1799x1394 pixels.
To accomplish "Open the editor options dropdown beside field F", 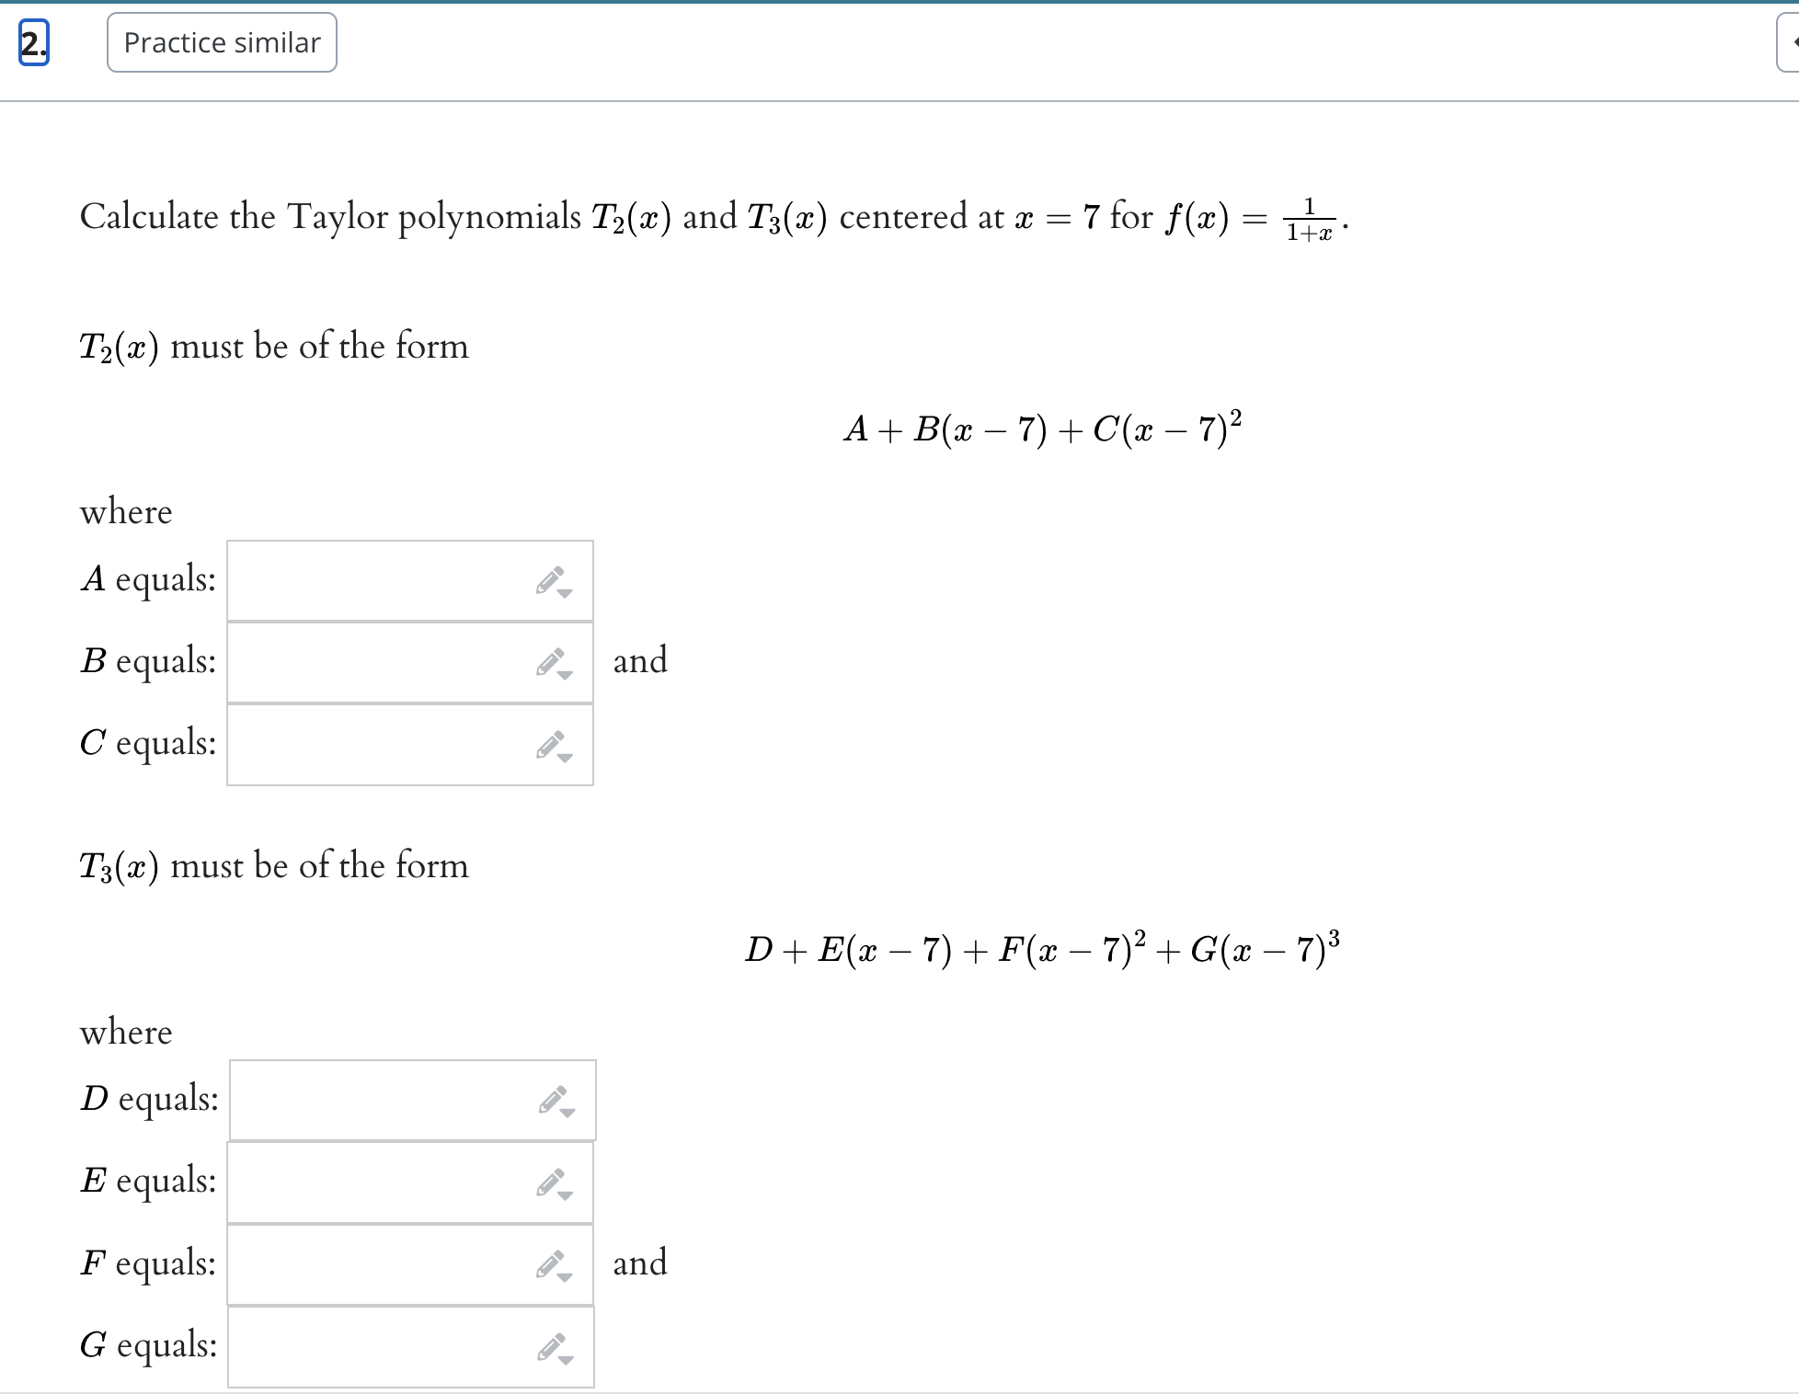I will click(565, 1276).
